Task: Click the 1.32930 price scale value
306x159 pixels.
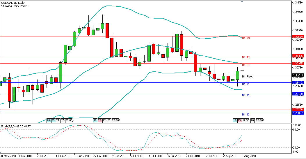Action: [x=298, y=30]
